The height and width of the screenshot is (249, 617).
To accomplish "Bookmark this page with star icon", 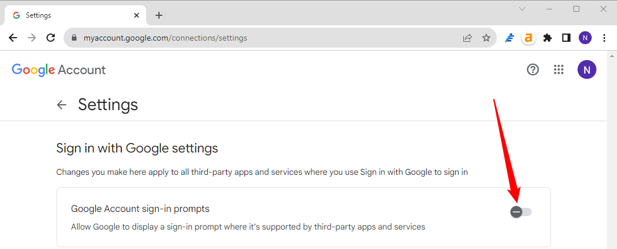I will point(486,38).
